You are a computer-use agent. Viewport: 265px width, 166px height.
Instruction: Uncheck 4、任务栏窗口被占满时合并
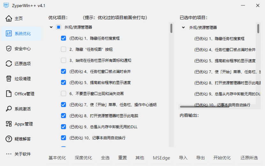(x=64, y=71)
